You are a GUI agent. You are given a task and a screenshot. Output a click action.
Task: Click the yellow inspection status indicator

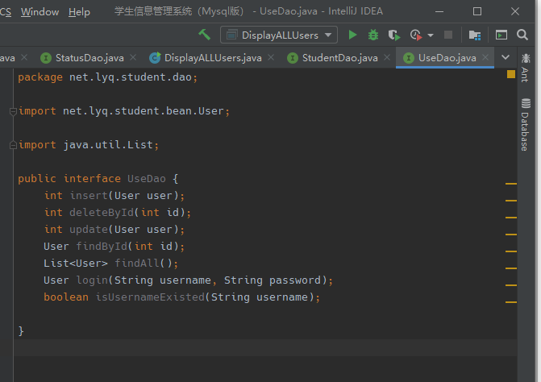tap(511, 74)
